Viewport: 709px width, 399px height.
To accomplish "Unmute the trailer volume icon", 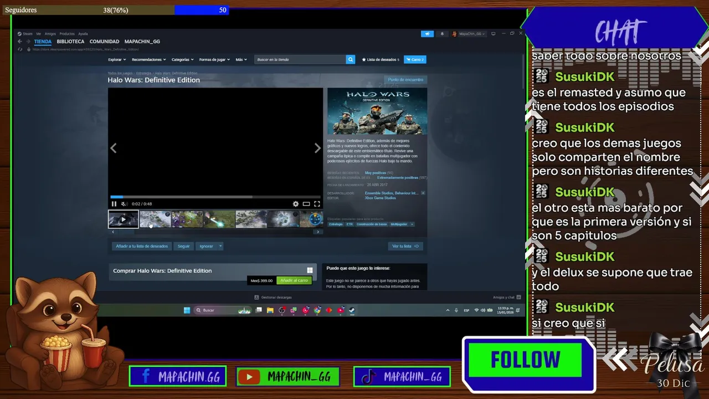I will [124, 204].
